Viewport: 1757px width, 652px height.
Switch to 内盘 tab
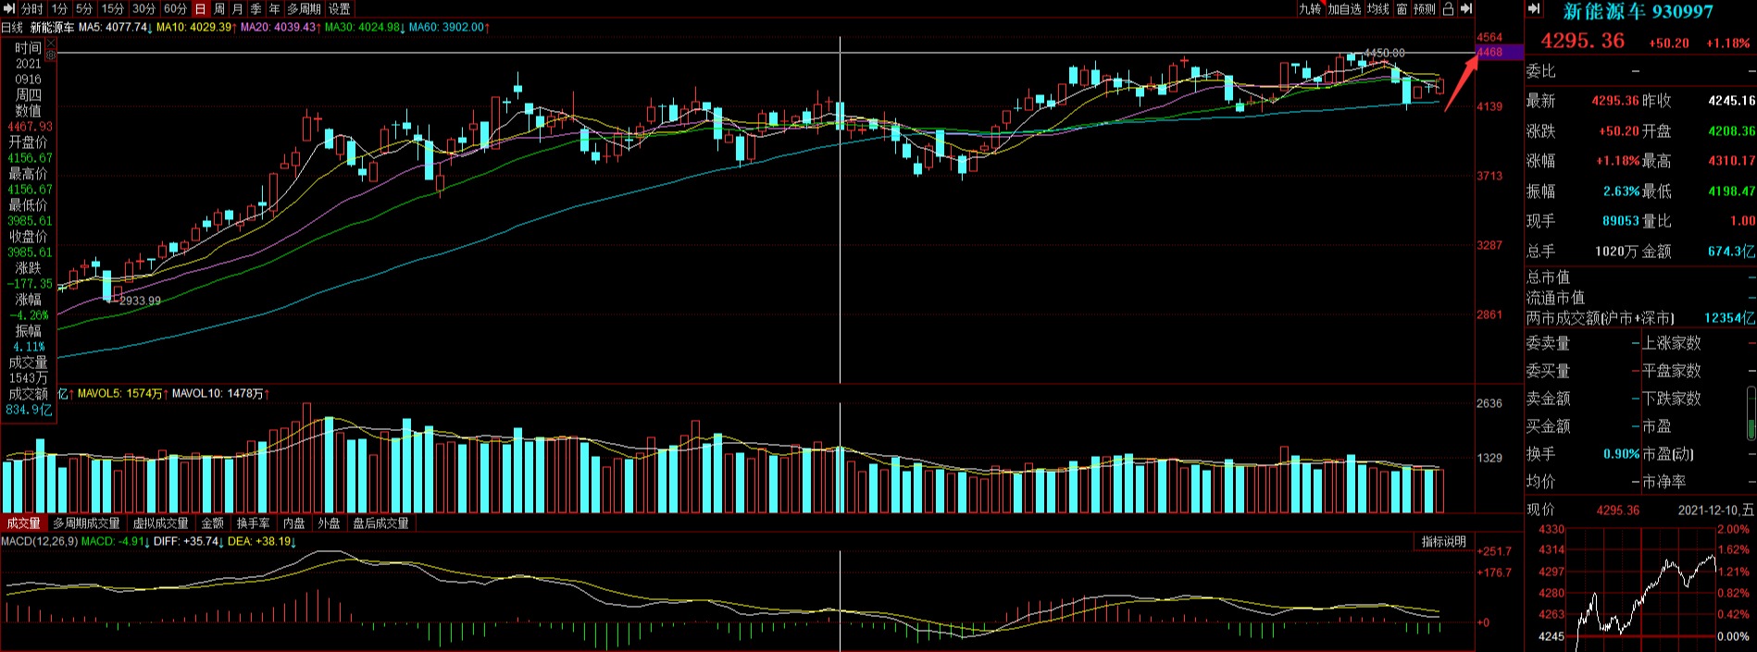294,523
